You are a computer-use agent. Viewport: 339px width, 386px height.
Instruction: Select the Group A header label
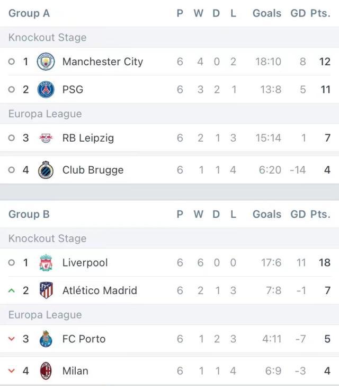click(x=29, y=13)
